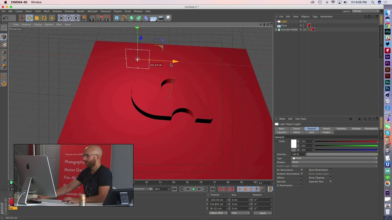Switch to the Details tab
The height and width of the screenshot is (220, 392).
[326, 129]
